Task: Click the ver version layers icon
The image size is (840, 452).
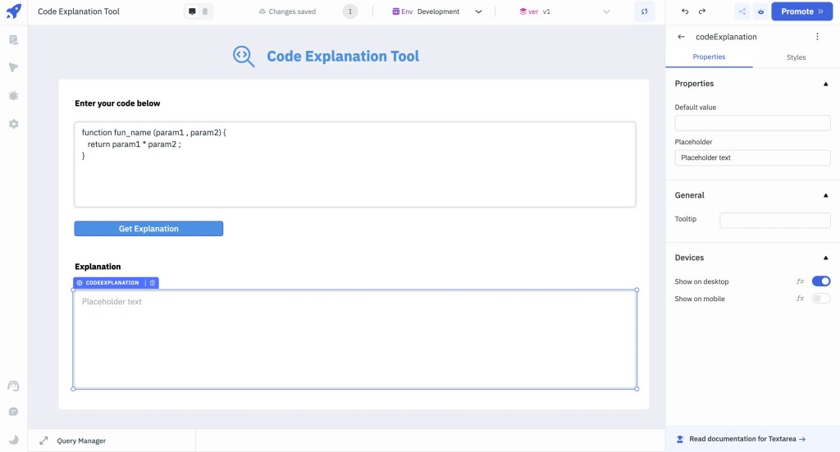Action: point(523,11)
